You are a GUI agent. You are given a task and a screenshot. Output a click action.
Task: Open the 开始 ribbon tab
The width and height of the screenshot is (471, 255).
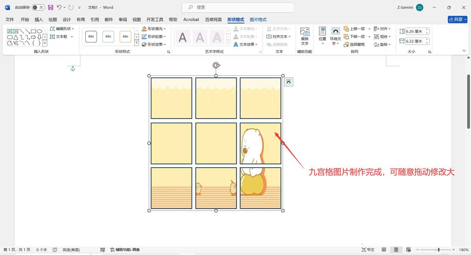[24, 19]
